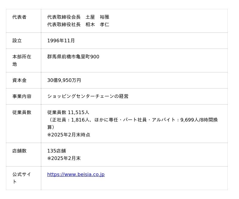
Task: Click the 設立 row label
Action: (17, 41)
